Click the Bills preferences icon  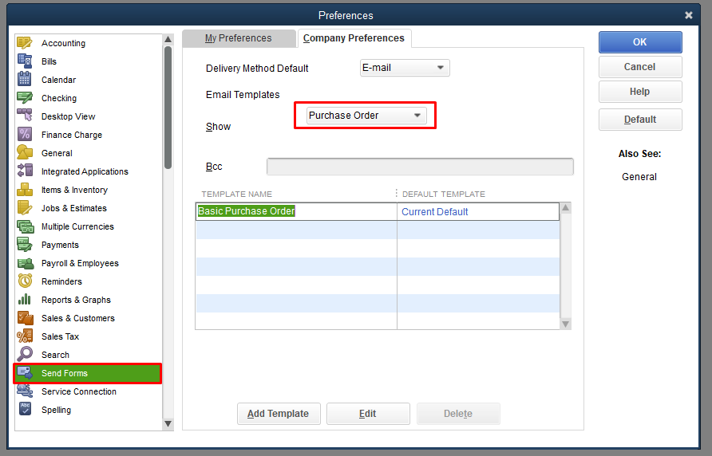[25, 61]
